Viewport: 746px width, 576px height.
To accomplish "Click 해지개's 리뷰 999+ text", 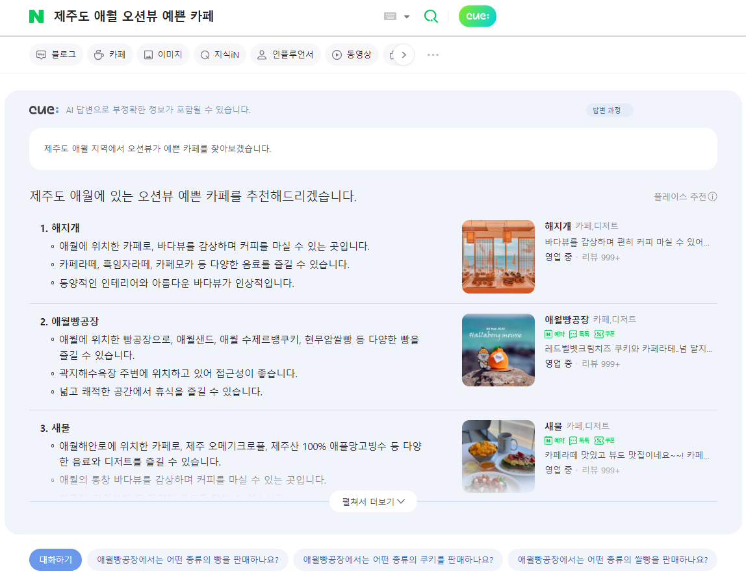I will click(x=601, y=257).
